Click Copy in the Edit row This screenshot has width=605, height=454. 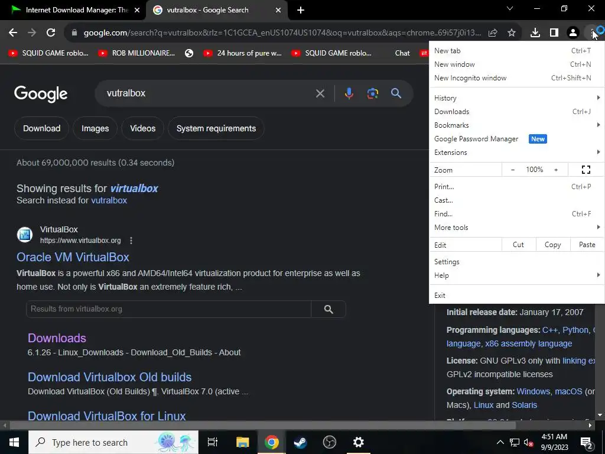pos(552,245)
